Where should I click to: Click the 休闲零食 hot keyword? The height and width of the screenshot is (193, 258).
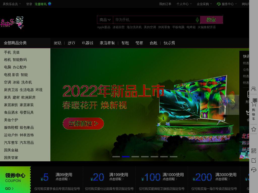(164, 27)
